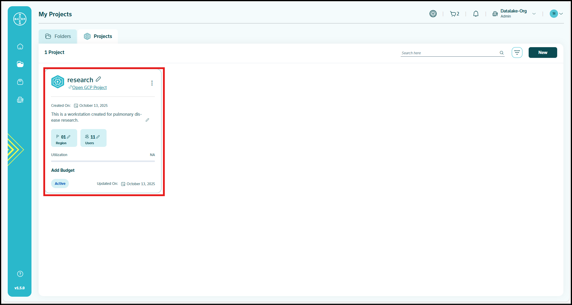This screenshot has width=572, height=305.
Task: Edit the Region count tile
Action: coord(69,137)
